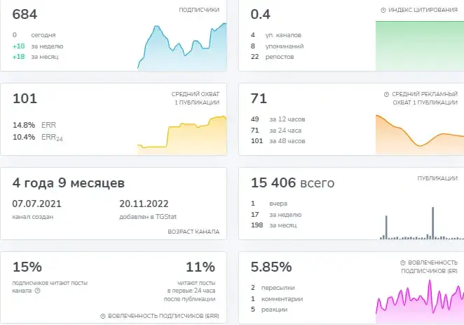Open the gray publications bar chart
Screen dimensions: 464x325
(x=422, y=223)
